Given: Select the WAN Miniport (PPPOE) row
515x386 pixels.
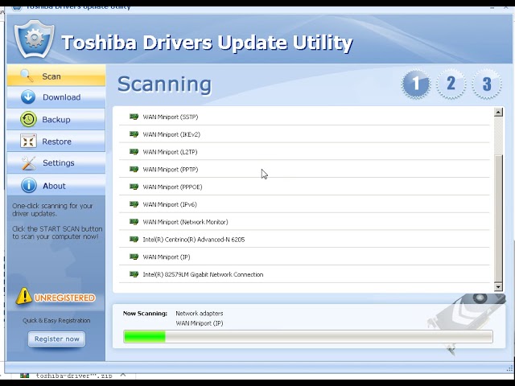Looking at the screenshot, I should click(304, 187).
